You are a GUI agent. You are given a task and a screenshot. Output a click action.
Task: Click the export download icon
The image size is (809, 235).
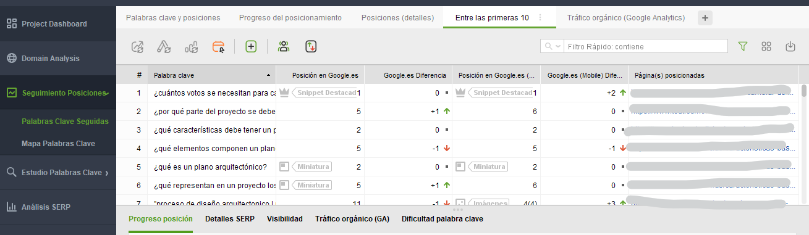pyautogui.click(x=790, y=46)
